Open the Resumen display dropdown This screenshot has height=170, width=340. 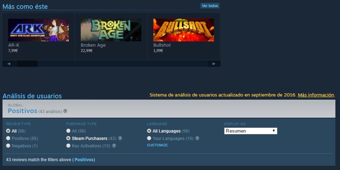point(251,131)
